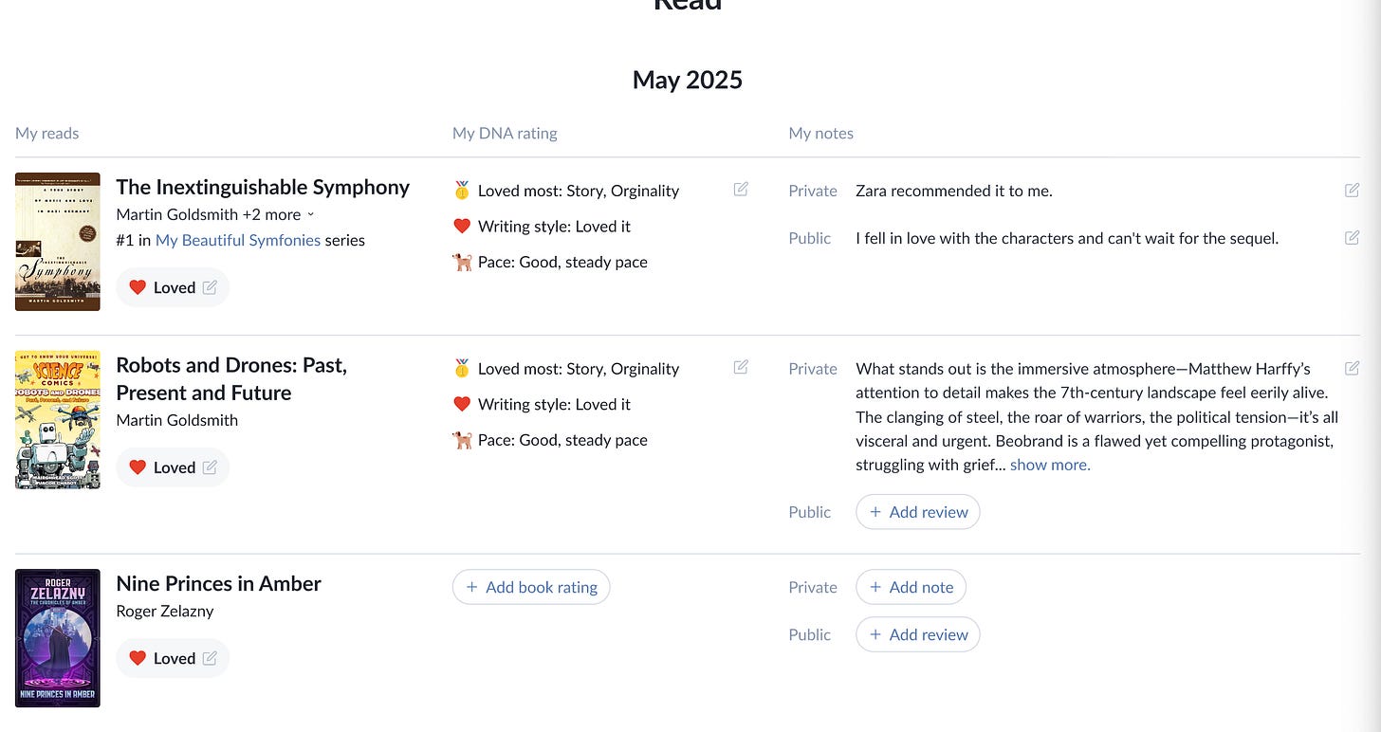The image size is (1381, 732).
Task: Edit Loved status on Nine Princes in Amber
Action: pos(210,658)
